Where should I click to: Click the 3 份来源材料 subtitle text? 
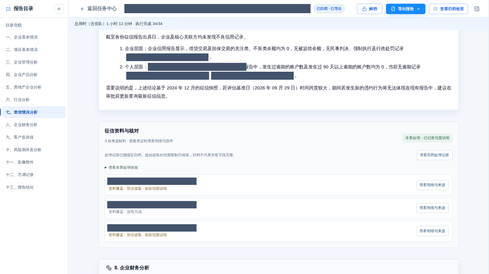click(139, 141)
